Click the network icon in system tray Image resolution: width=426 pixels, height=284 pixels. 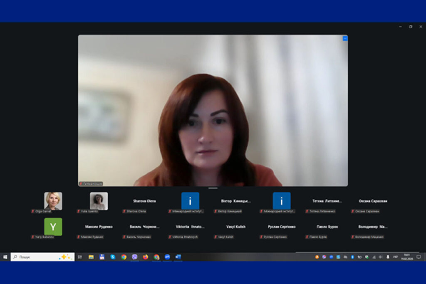tap(374, 257)
